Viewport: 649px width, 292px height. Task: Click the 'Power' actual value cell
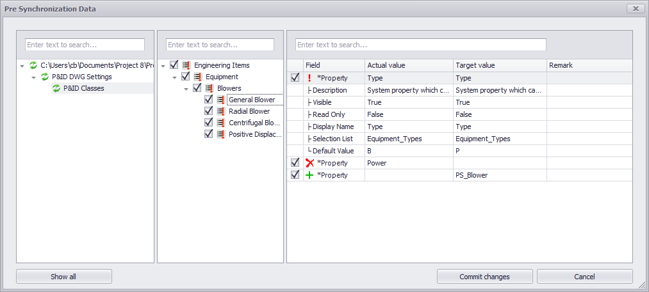(x=409, y=163)
